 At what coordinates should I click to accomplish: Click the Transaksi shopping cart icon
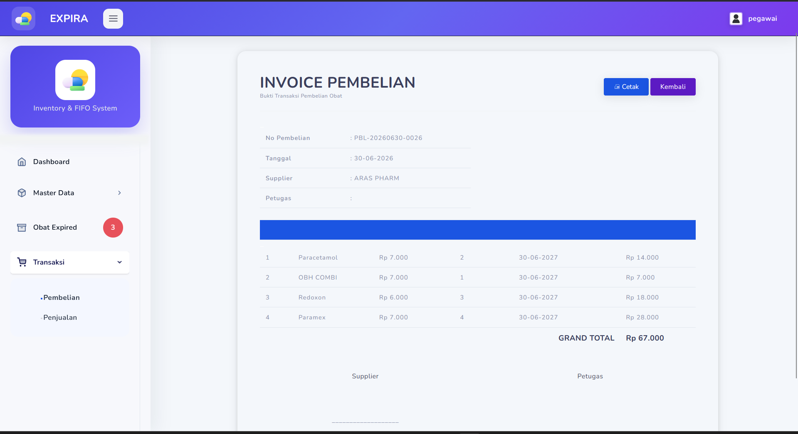[22, 262]
